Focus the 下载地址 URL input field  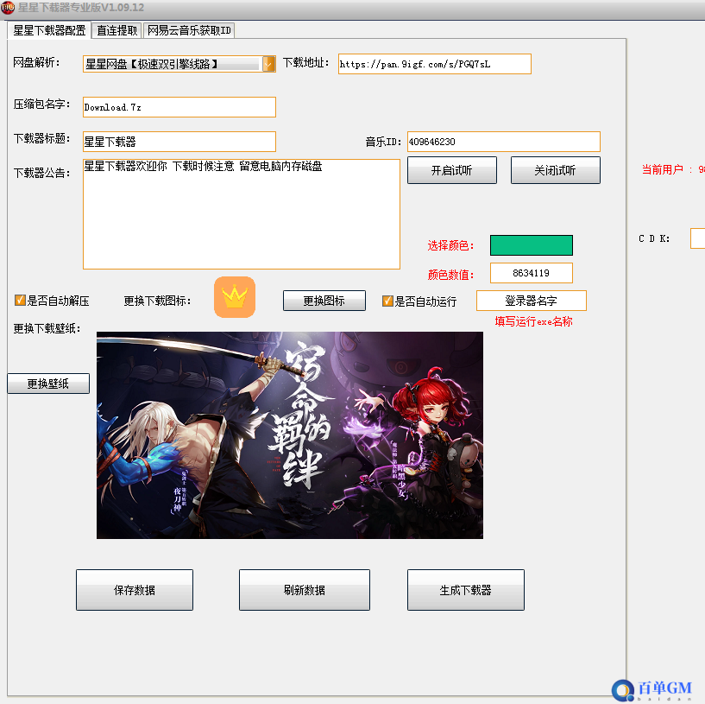[435, 64]
